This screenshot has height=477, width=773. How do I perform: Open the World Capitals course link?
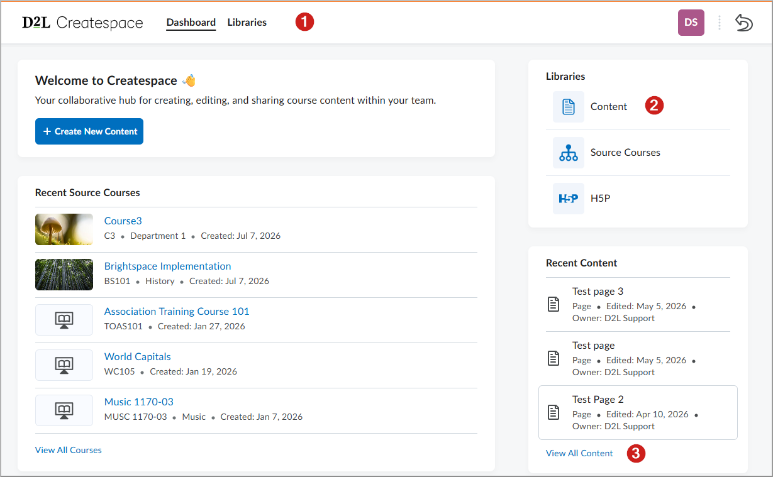138,357
